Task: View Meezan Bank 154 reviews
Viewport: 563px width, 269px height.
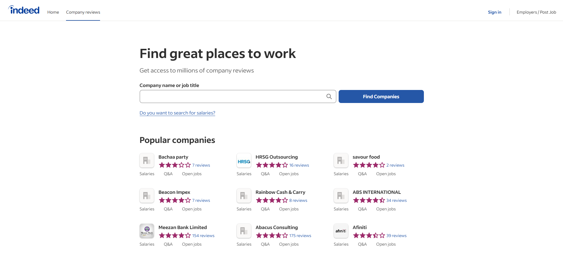Action: tap(203, 236)
